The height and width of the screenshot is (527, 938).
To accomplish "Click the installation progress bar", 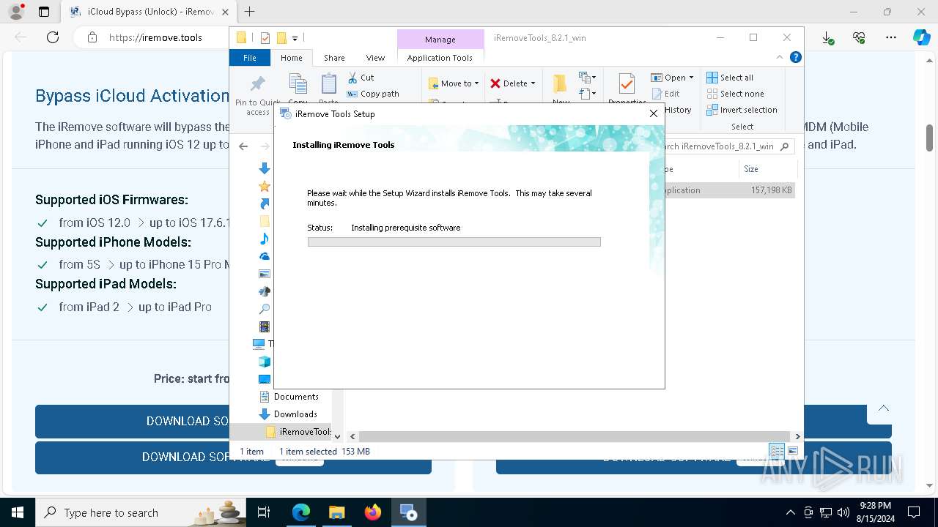I will click(x=454, y=242).
